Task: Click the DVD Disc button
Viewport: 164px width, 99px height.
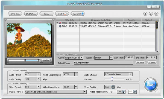Action: coord(15,14)
